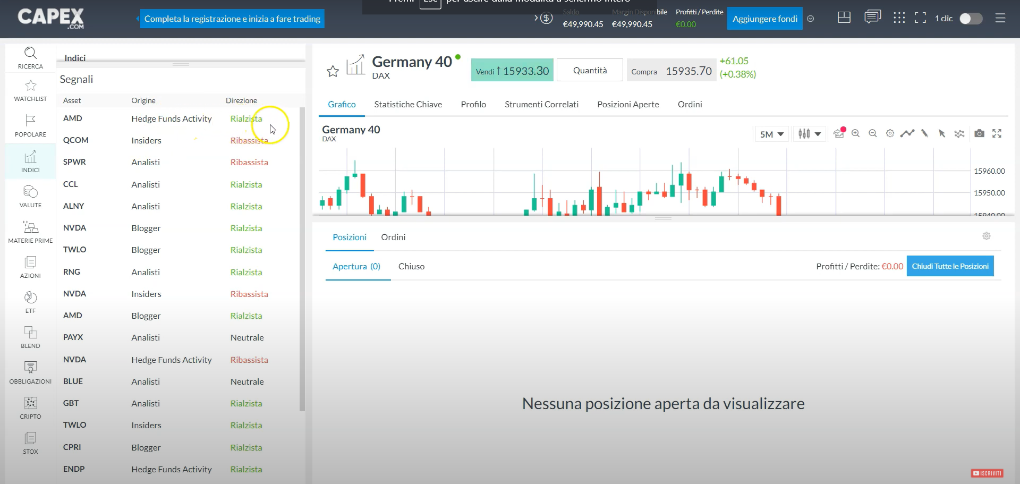Select the QCOM Insiders signal row
The width and height of the screenshot is (1020, 484).
coord(178,140)
